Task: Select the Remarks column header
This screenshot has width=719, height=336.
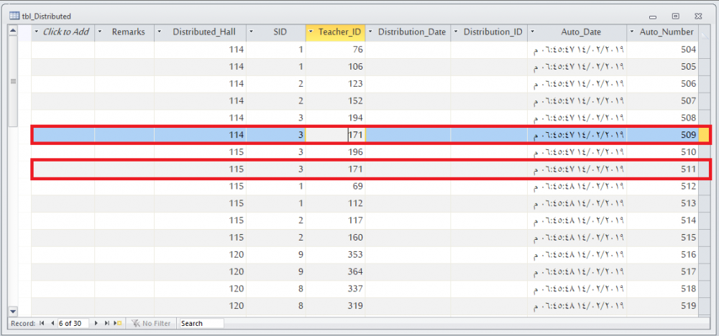Action: pos(128,32)
